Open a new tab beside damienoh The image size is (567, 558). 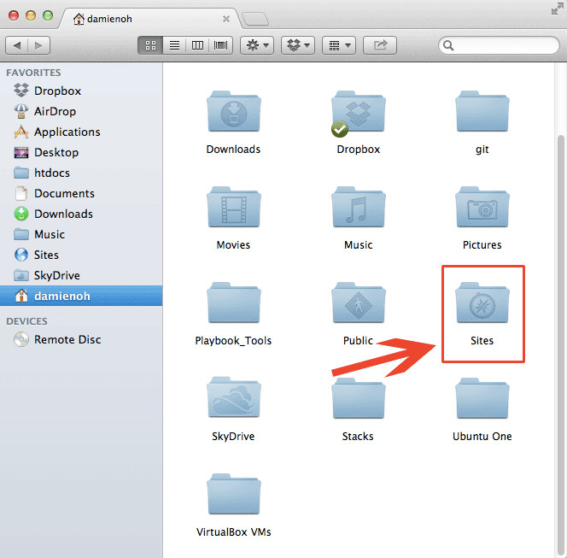pyautogui.click(x=255, y=19)
